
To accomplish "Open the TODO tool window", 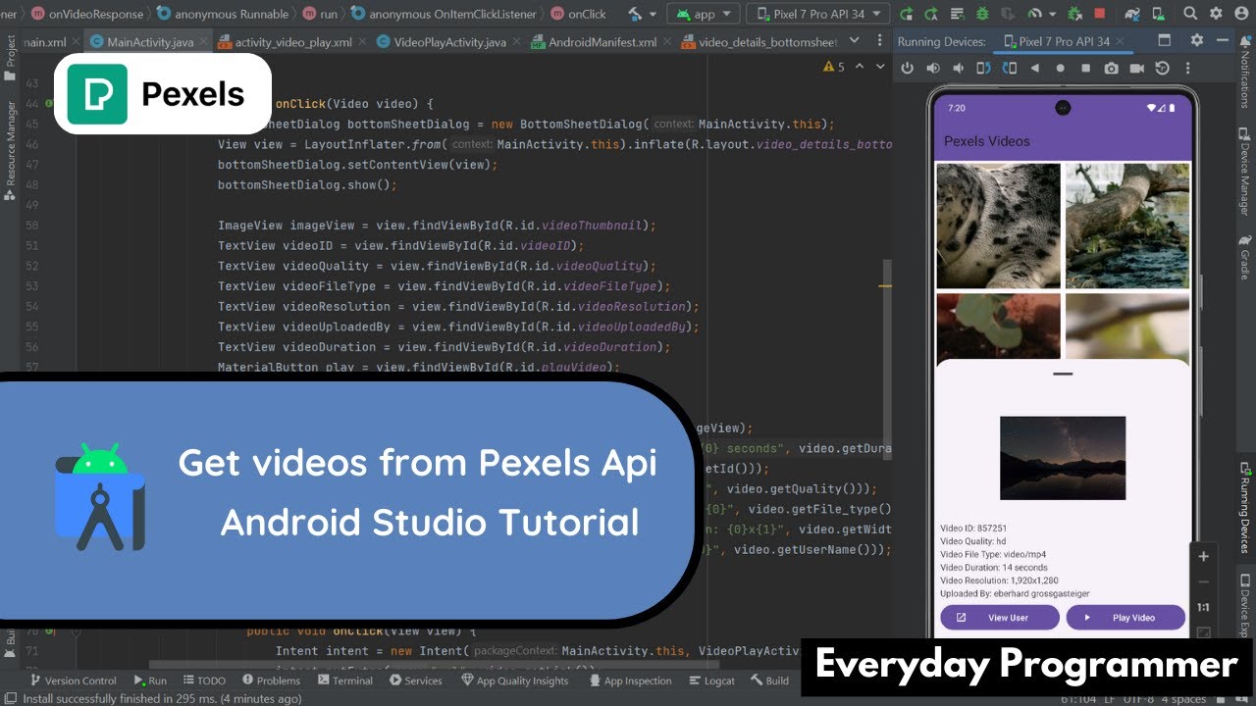I will pos(203,681).
